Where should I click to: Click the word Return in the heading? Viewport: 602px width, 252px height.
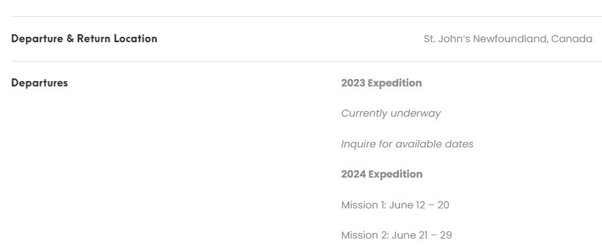[94, 38]
